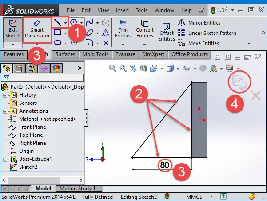
Task: Click the status bar help question icon
Action: 223,197
